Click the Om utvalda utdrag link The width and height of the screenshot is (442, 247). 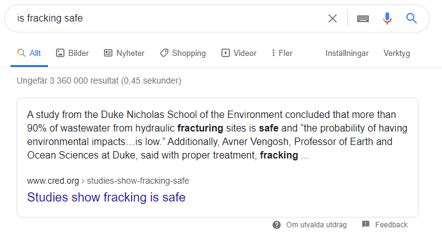(x=316, y=225)
